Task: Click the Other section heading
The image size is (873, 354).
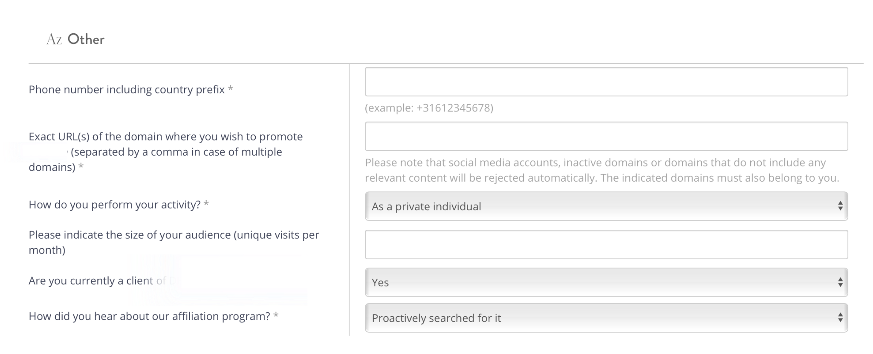Action: tap(86, 40)
